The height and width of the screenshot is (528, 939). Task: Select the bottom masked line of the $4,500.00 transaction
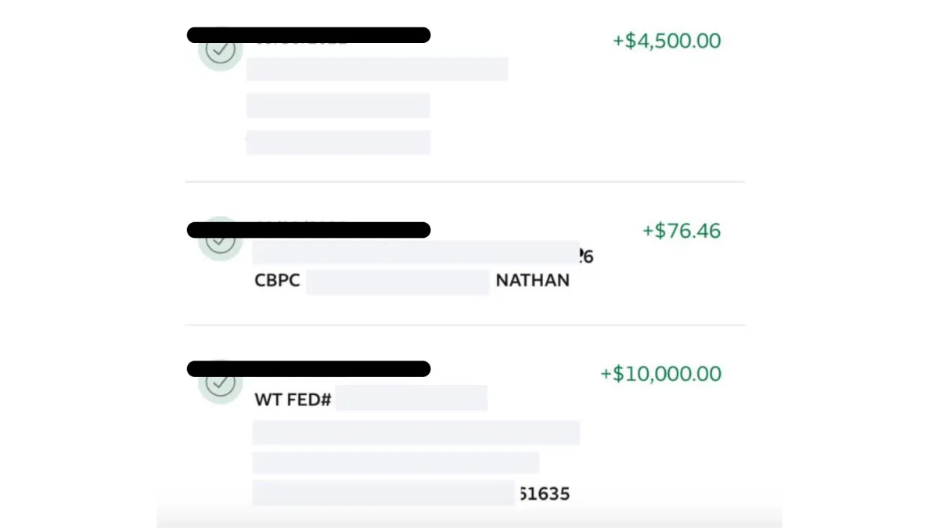[338, 142]
